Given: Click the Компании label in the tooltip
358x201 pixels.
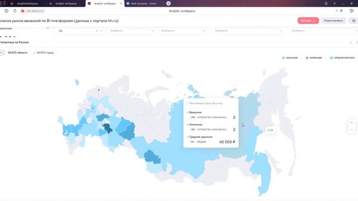Looking at the screenshot, I should coord(196,125).
